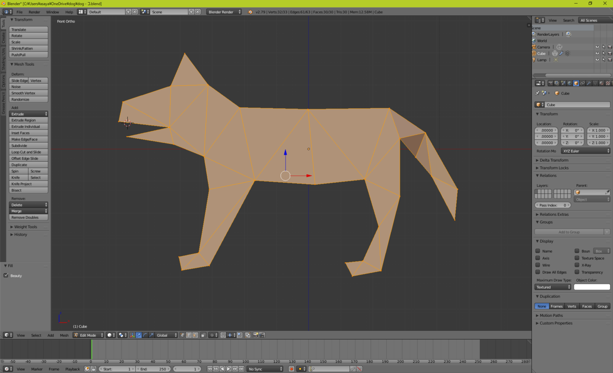Viewport: 613px width, 373px height.
Task: Open the Constraints properties tab
Action: pos(582,83)
